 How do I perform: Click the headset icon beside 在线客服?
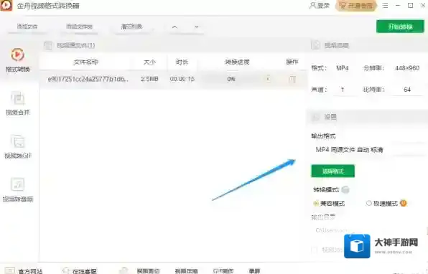click(x=66, y=270)
